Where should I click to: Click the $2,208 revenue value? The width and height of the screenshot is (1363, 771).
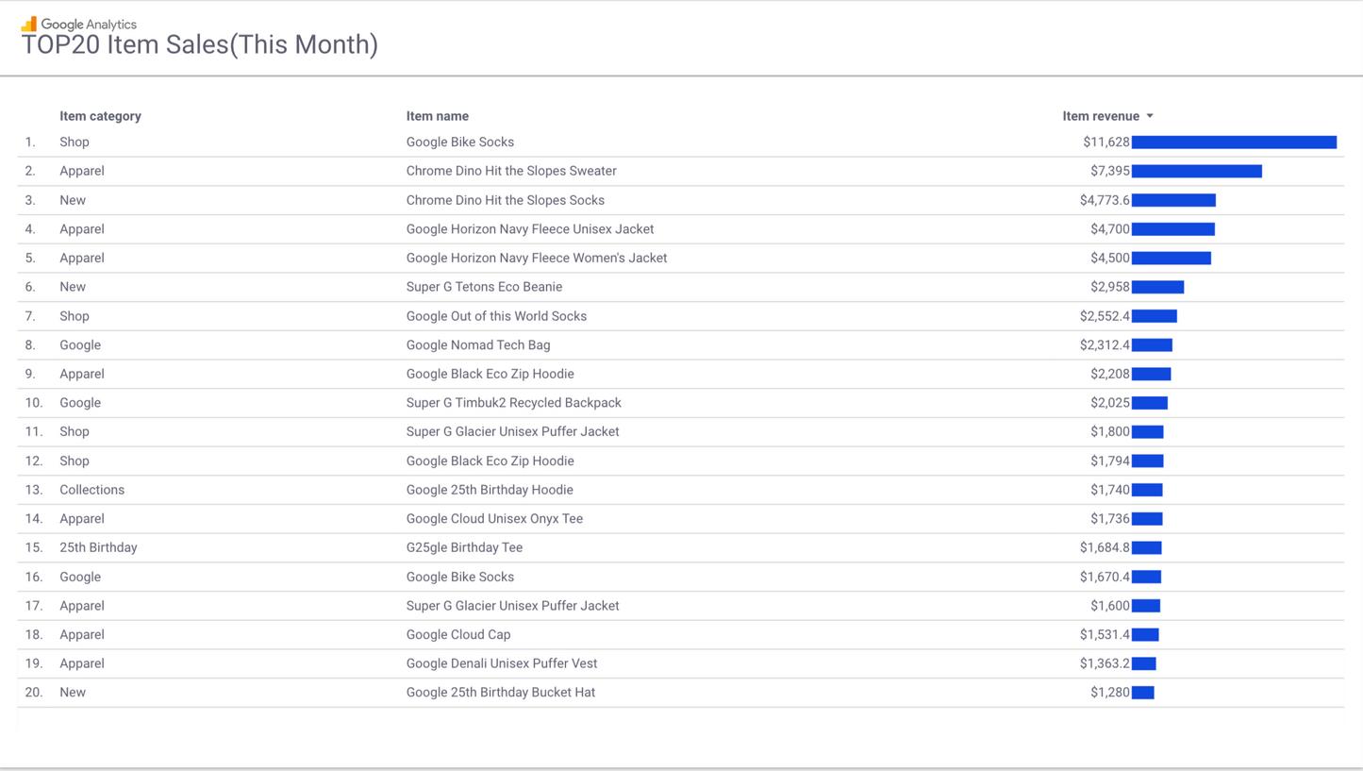pos(1110,374)
